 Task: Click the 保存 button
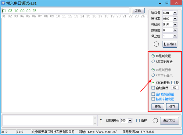172,107
